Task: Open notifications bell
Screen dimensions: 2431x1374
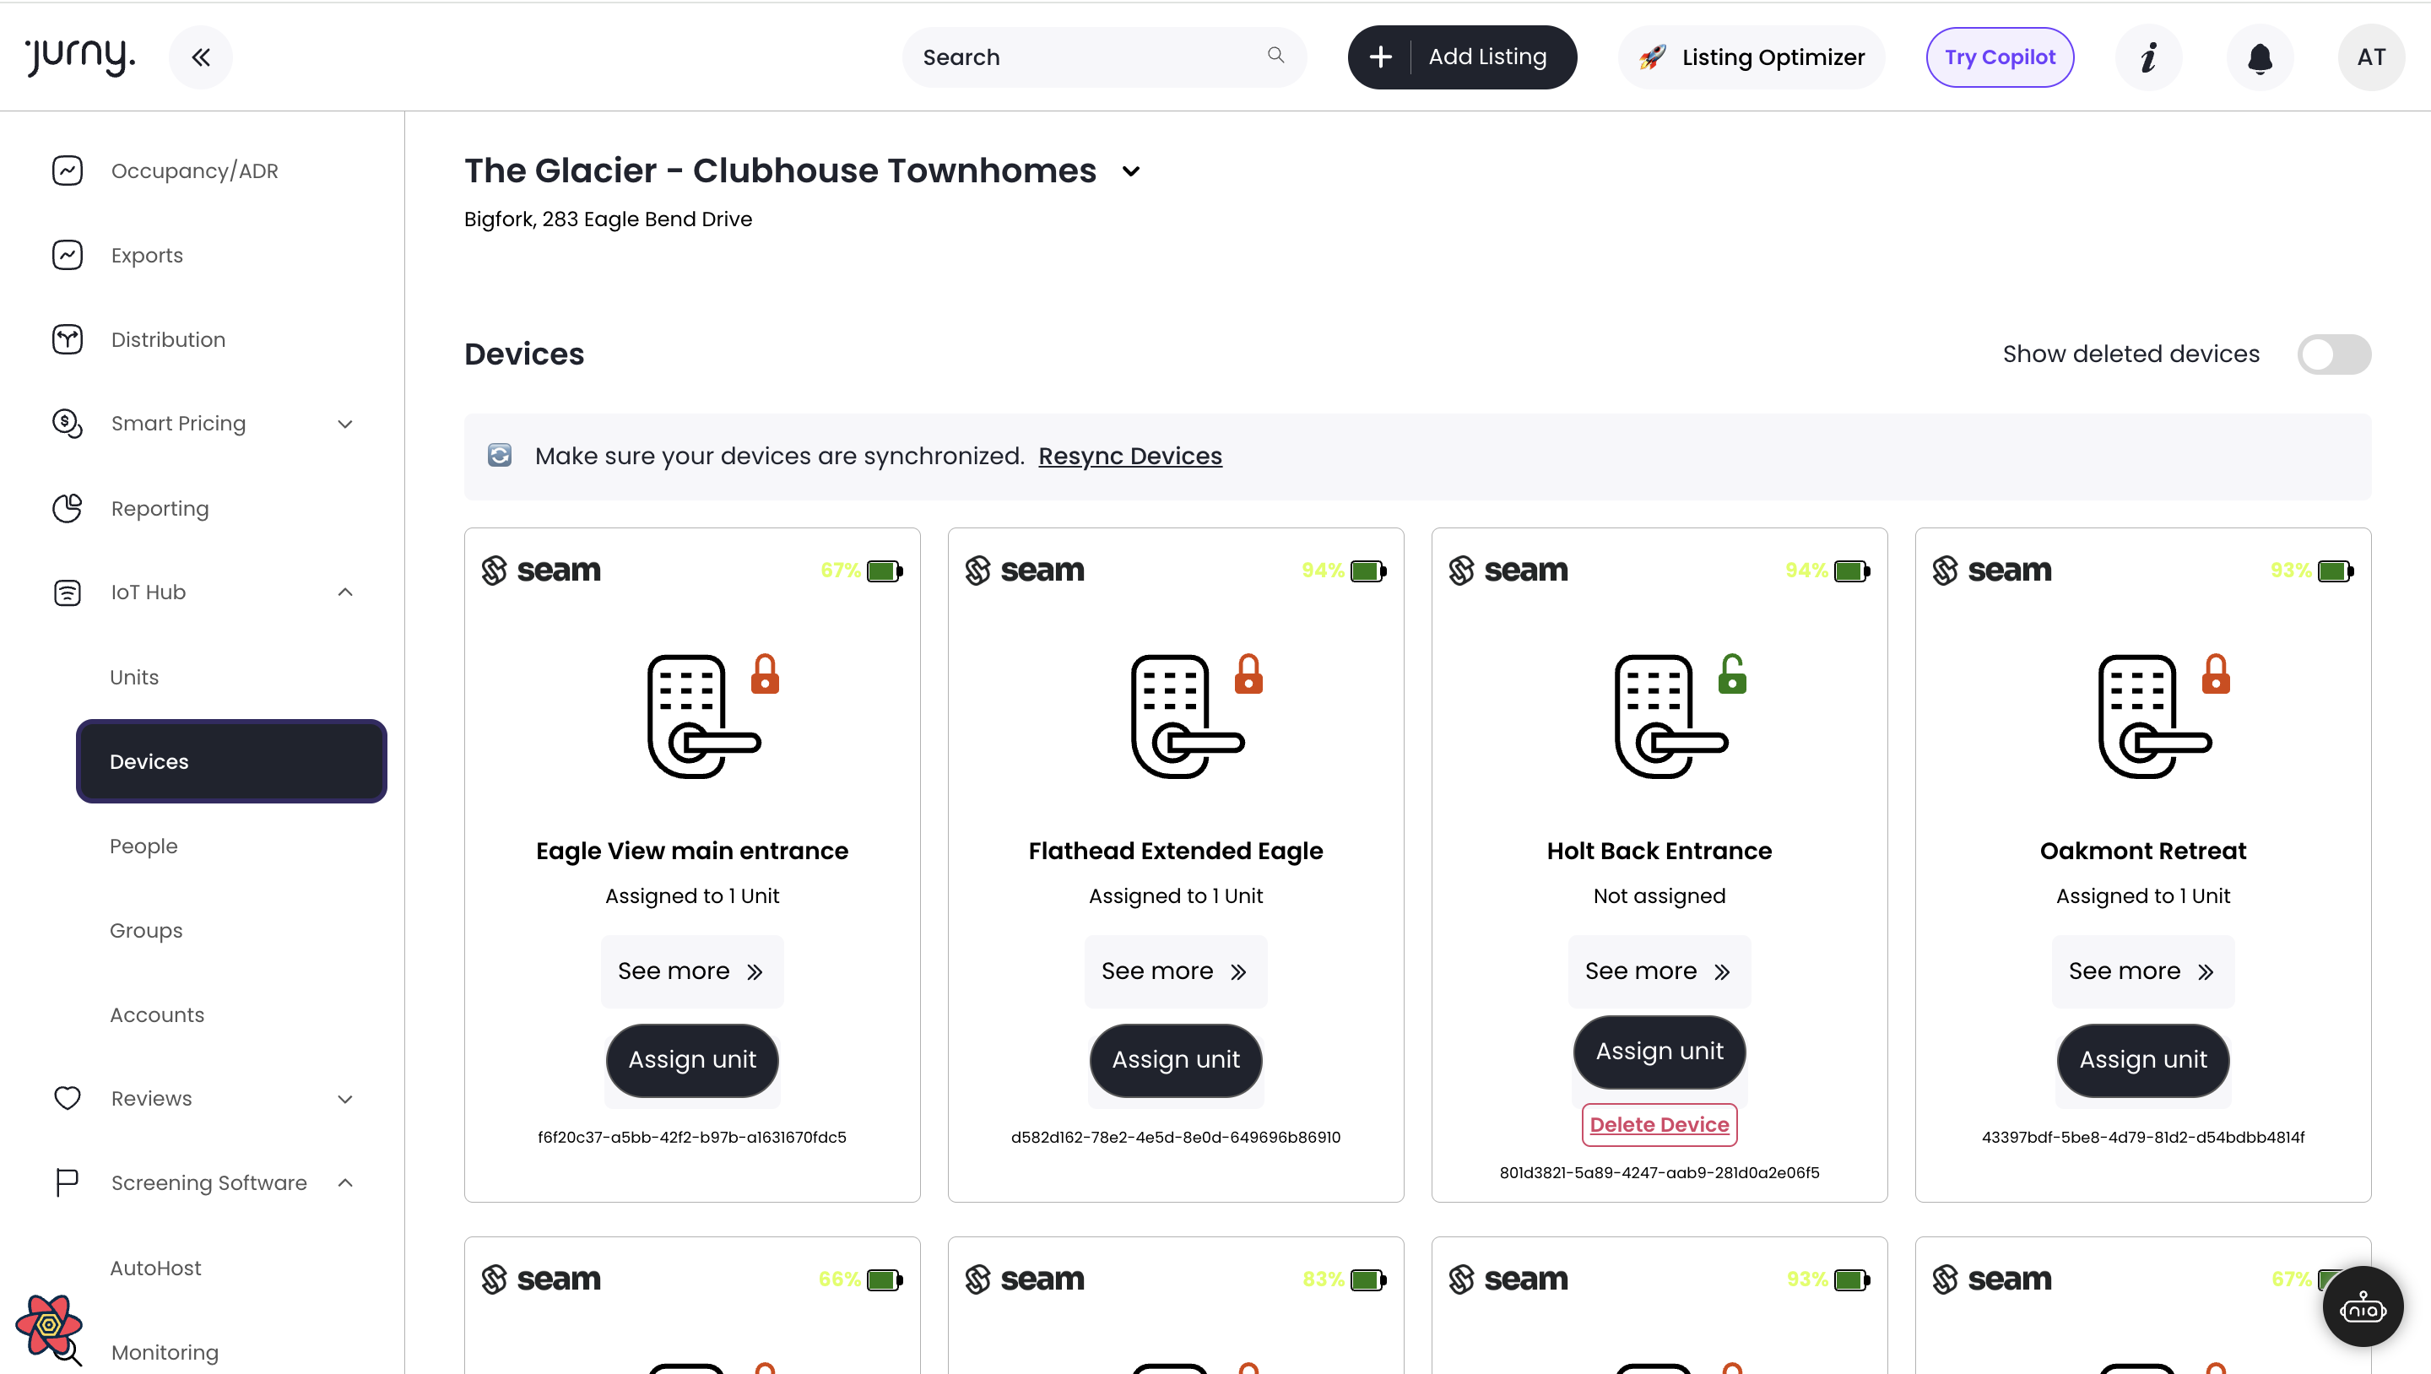Action: [2260, 57]
